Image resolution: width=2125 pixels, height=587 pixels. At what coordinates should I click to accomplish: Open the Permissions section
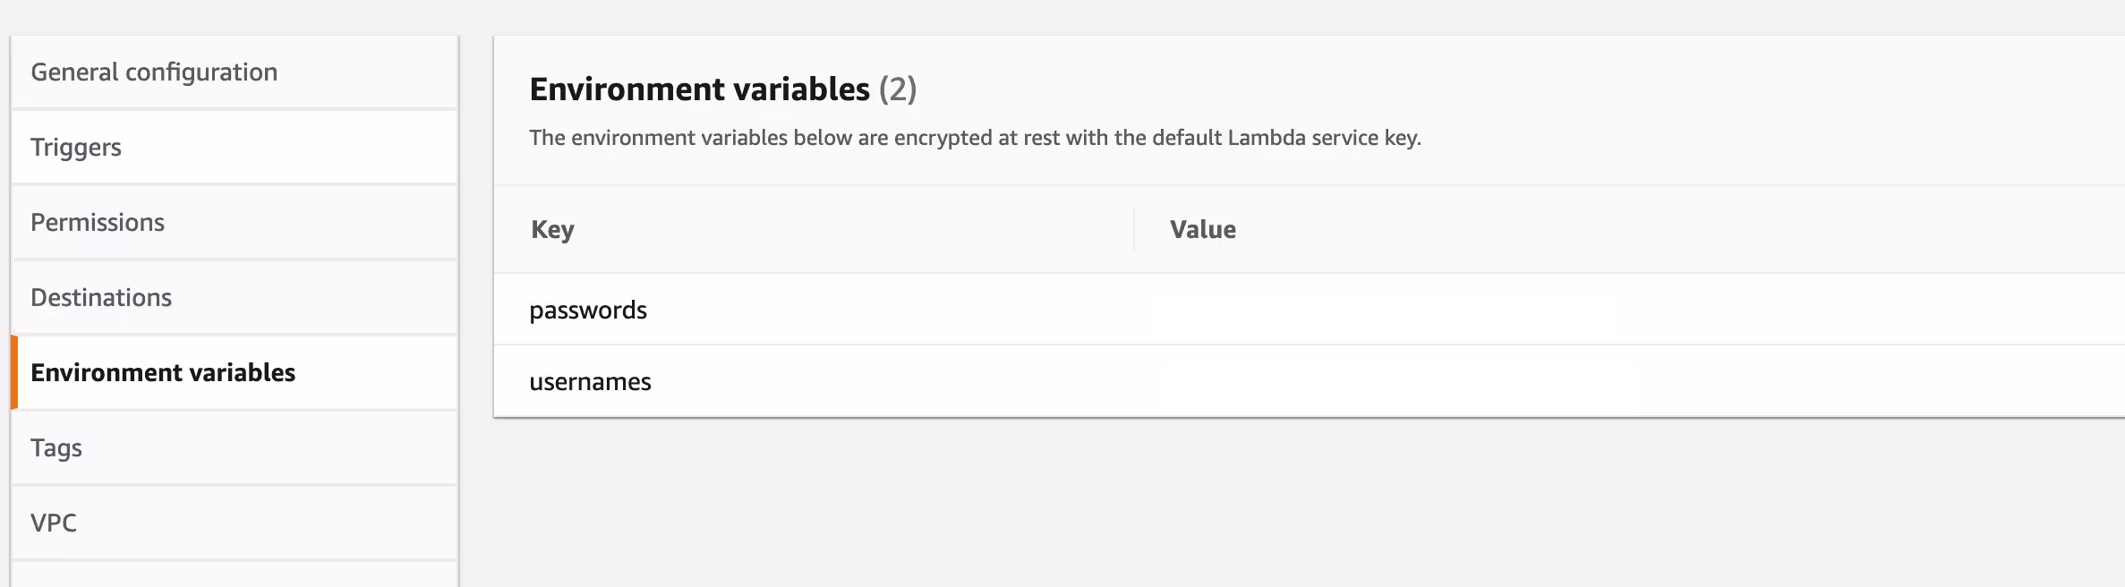(x=98, y=222)
